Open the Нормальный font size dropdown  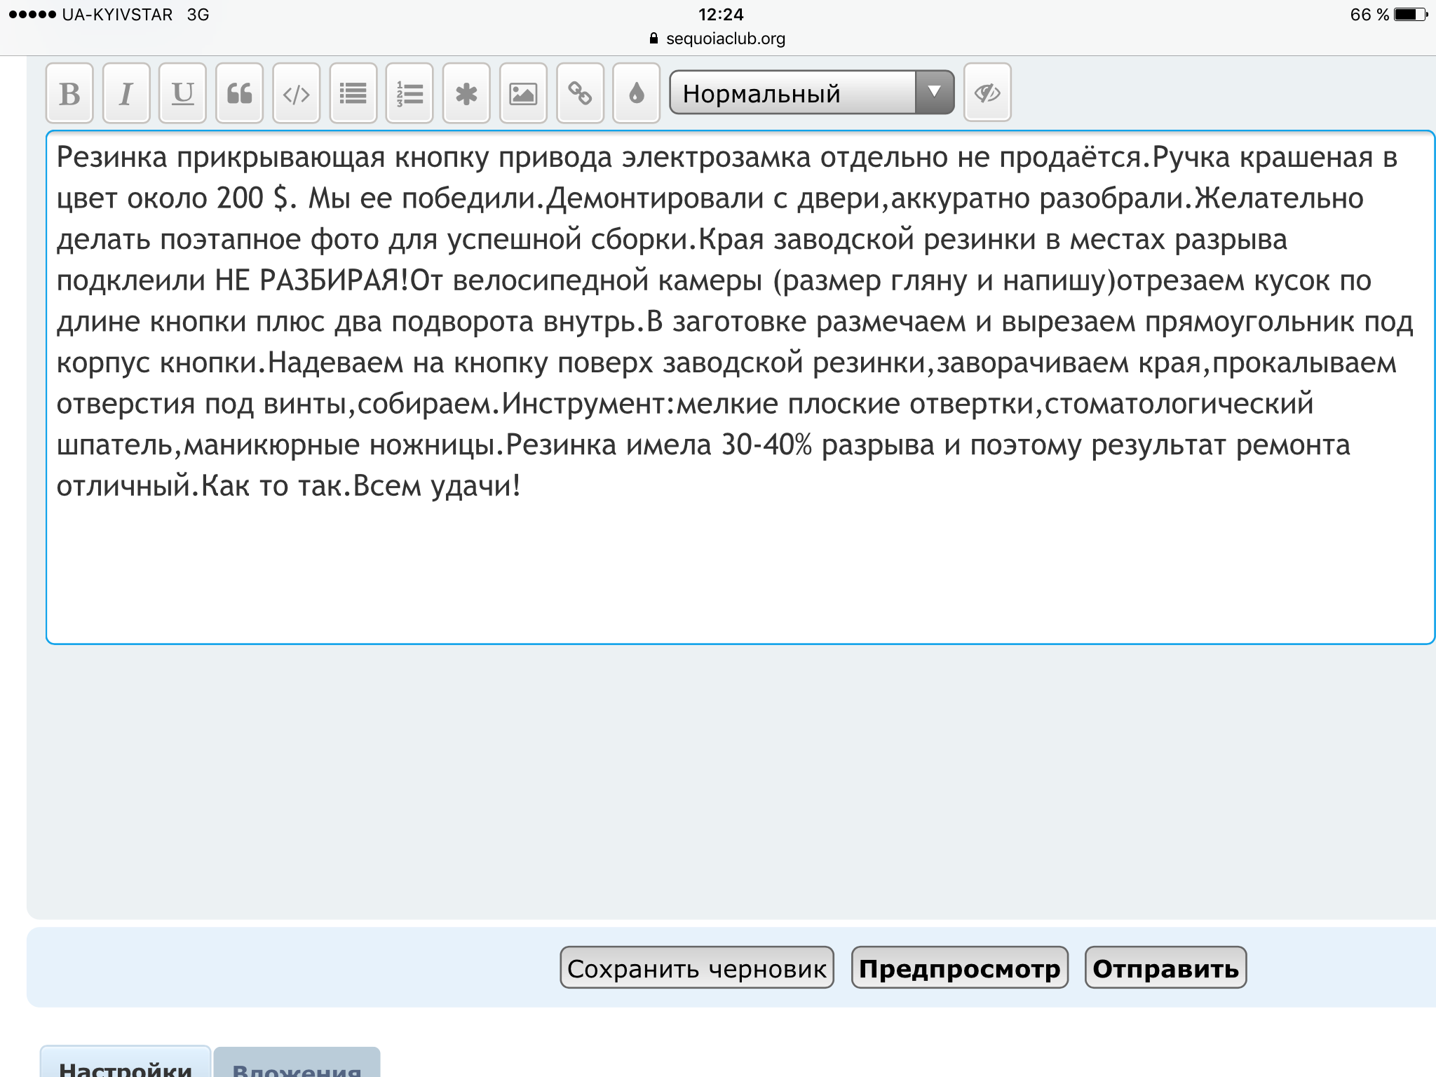point(792,93)
